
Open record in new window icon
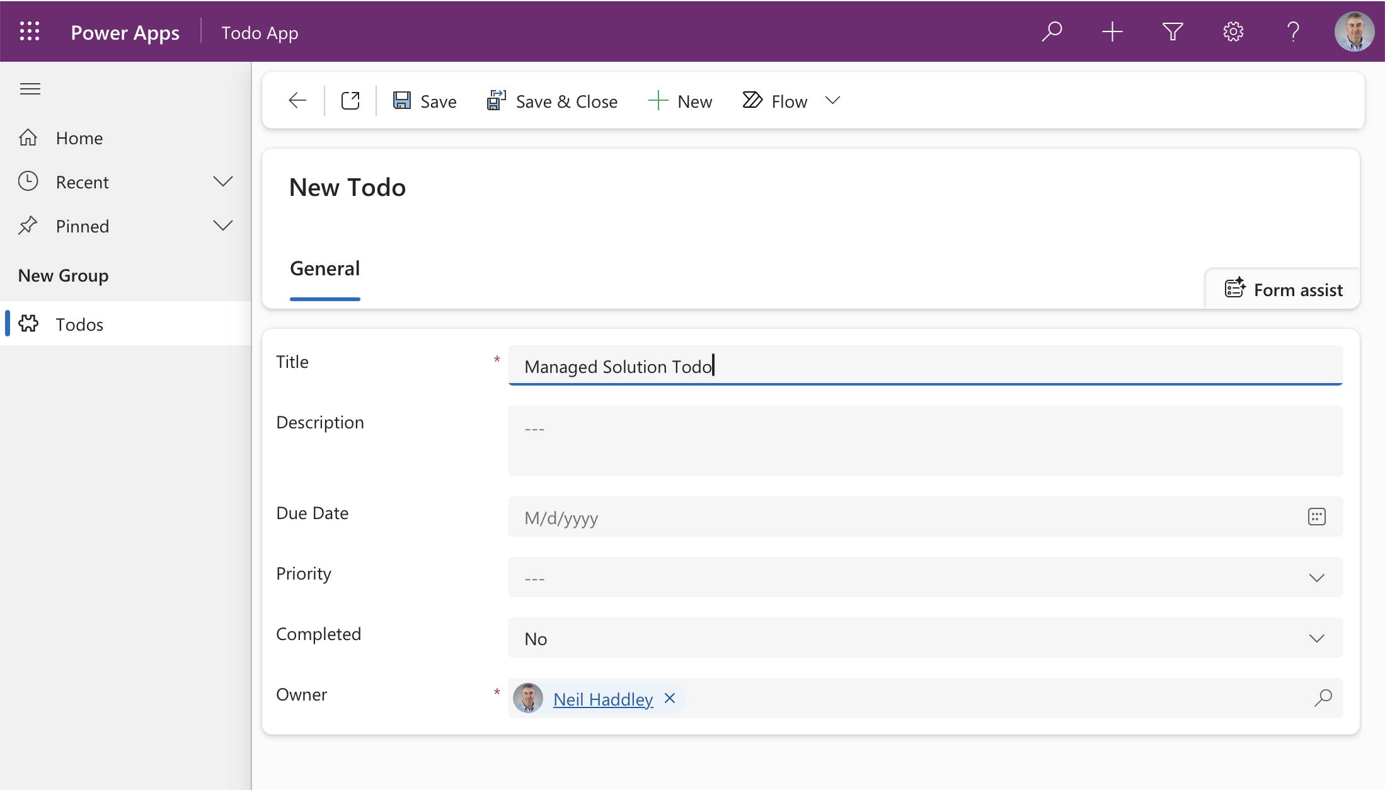pyautogui.click(x=350, y=101)
